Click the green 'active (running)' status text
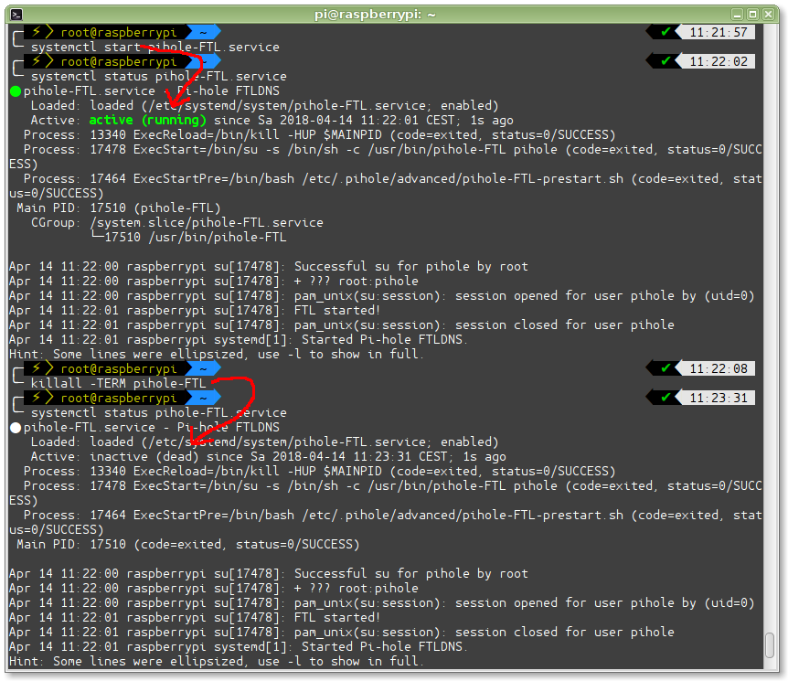Image resolution: width=788 pixels, height=681 pixels. (x=148, y=121)
